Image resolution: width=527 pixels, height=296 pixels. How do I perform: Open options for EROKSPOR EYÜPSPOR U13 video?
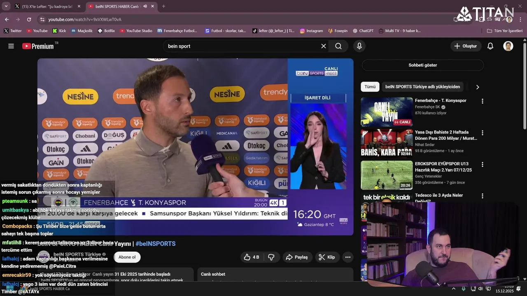(483, 164)
